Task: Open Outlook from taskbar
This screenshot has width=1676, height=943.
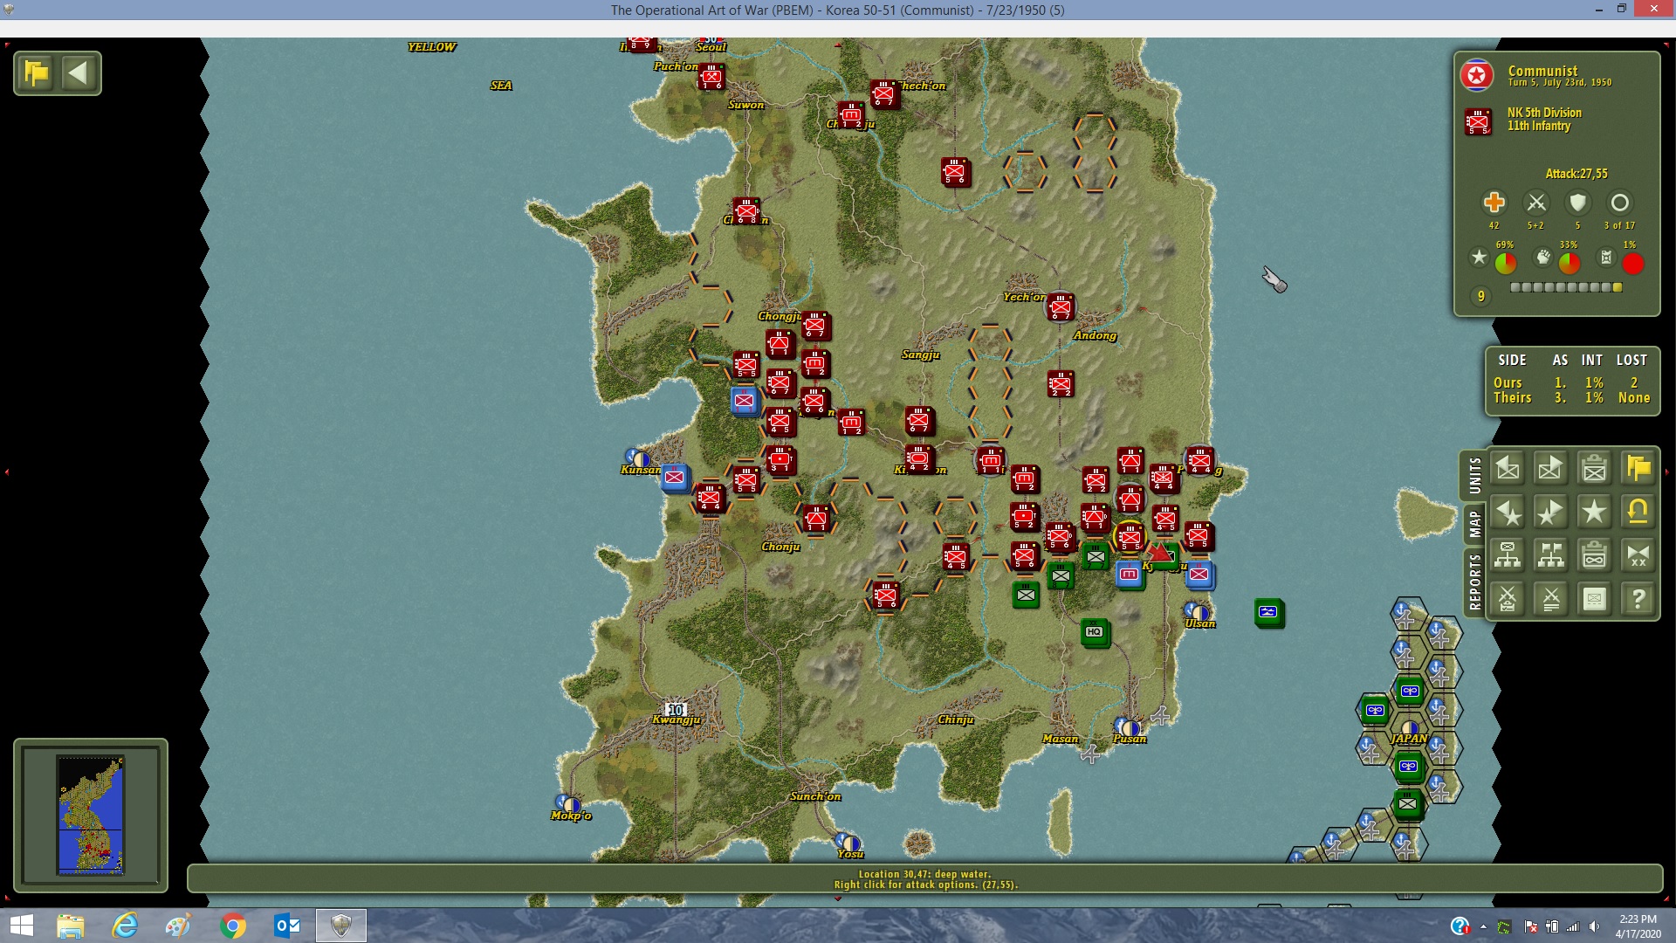Action: (x=287, y=926)
